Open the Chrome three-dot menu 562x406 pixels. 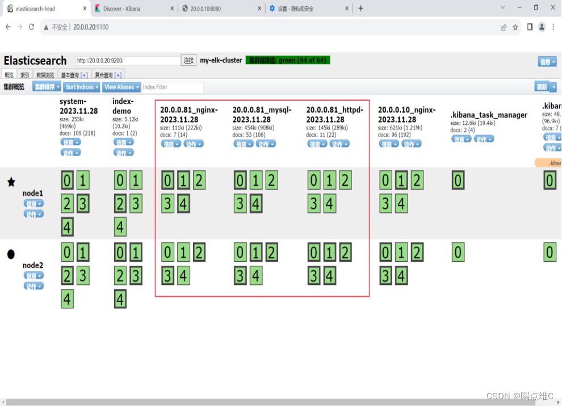pos(553,27)
